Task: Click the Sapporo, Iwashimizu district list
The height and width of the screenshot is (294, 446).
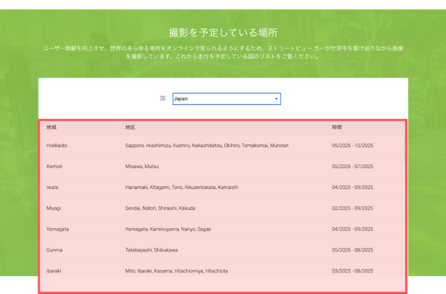Action: coord(207,146)
